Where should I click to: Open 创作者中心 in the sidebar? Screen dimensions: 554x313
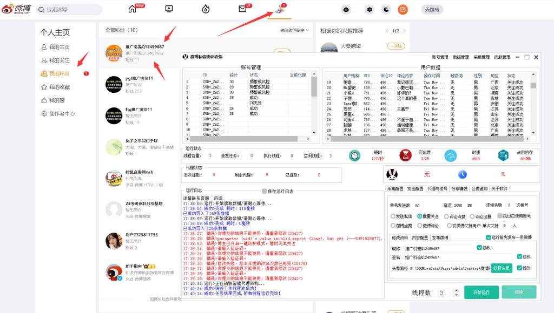click(x=62, y=114)
